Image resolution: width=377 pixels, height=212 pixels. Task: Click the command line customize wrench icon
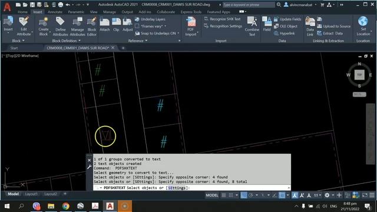(89, 167)
